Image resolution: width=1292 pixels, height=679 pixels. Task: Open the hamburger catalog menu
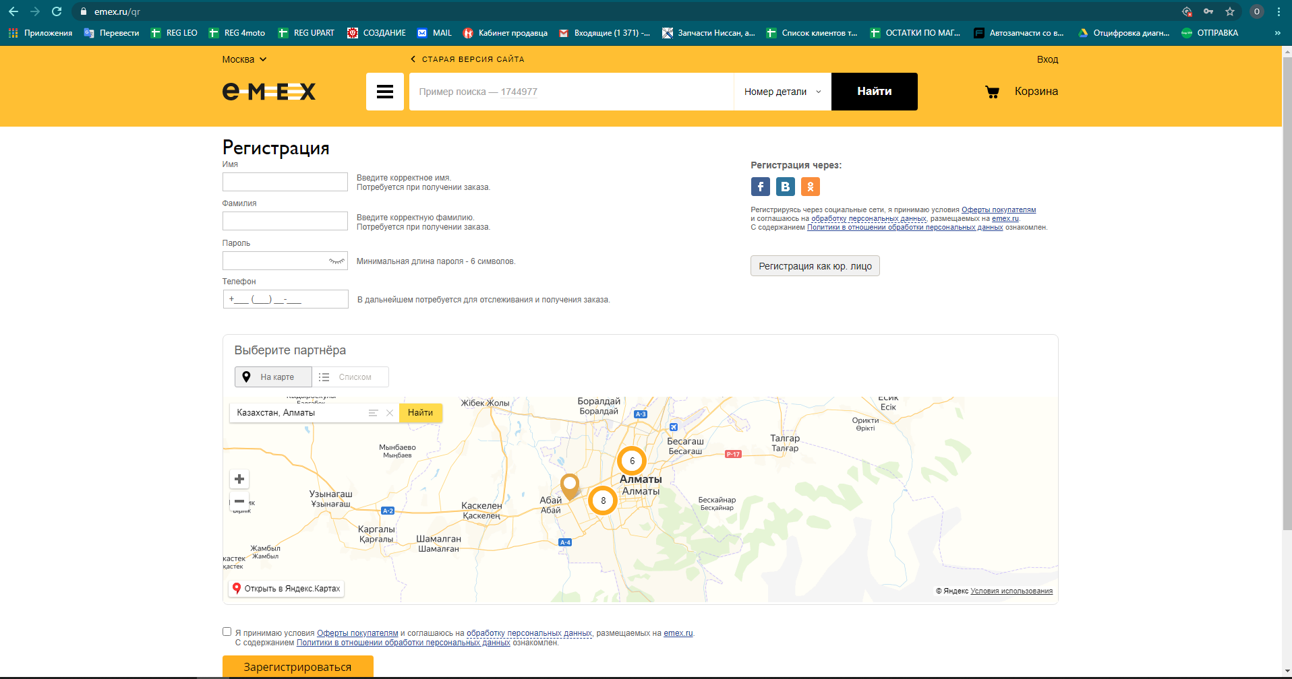(384, 92)
